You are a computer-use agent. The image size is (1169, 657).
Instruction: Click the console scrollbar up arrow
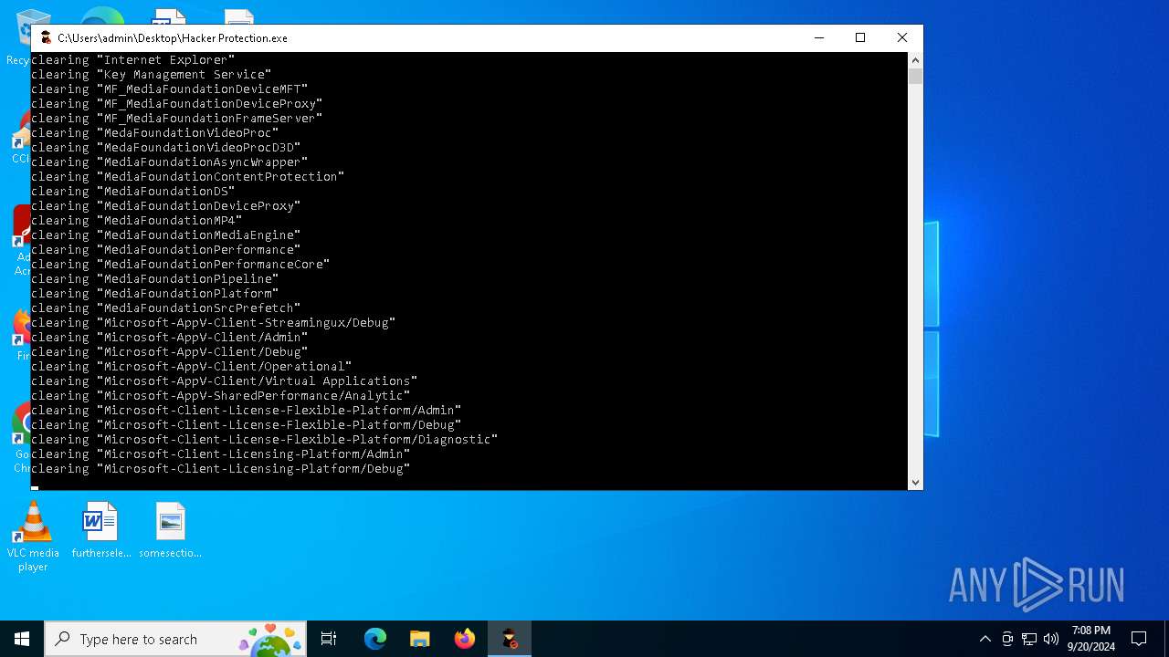point(915,60)
